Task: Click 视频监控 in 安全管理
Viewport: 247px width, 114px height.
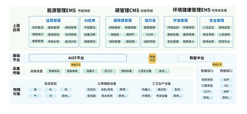Action: pyautogui.click(x=224, y=27)
